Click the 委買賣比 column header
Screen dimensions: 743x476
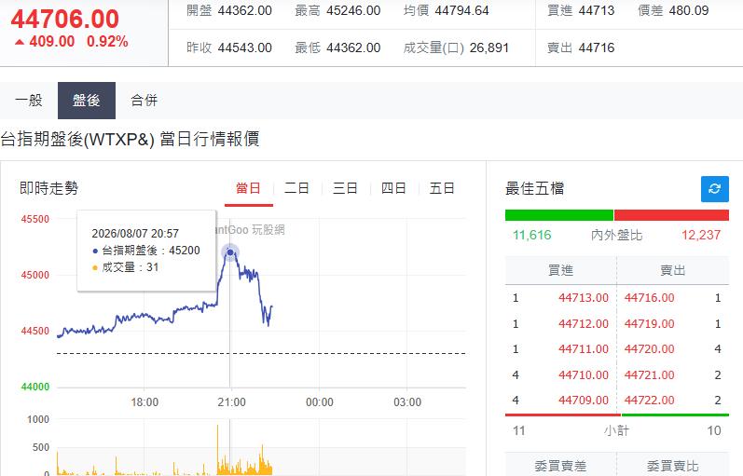tap(673, 466)
